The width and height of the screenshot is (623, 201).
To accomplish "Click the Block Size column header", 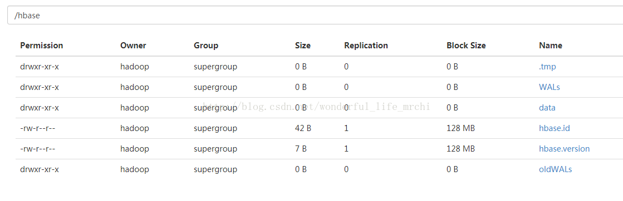I will 466,46.
